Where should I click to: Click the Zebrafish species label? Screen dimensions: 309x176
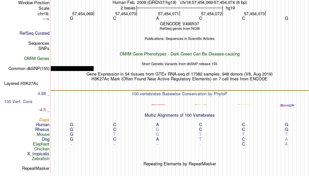point(41,159)
